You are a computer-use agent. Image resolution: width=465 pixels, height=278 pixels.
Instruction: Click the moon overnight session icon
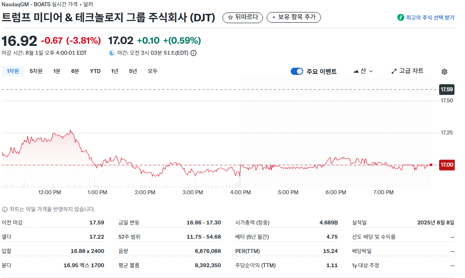(112, 53)
